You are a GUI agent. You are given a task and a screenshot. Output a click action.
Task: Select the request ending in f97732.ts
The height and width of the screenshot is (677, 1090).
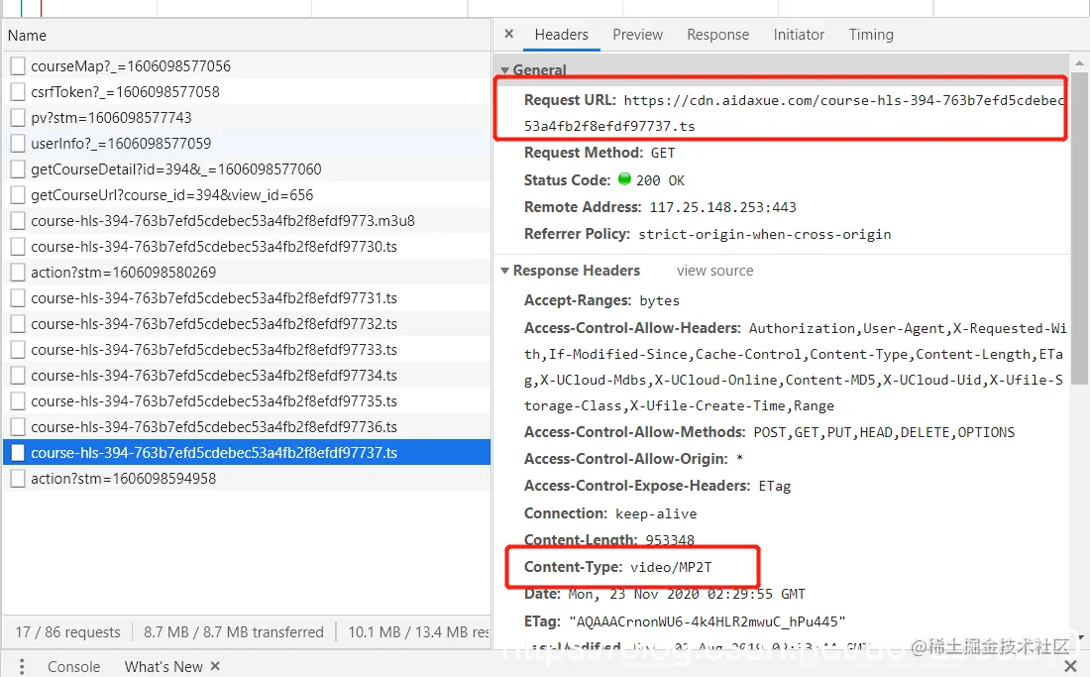pyautogui.click(x=247, y=323)
